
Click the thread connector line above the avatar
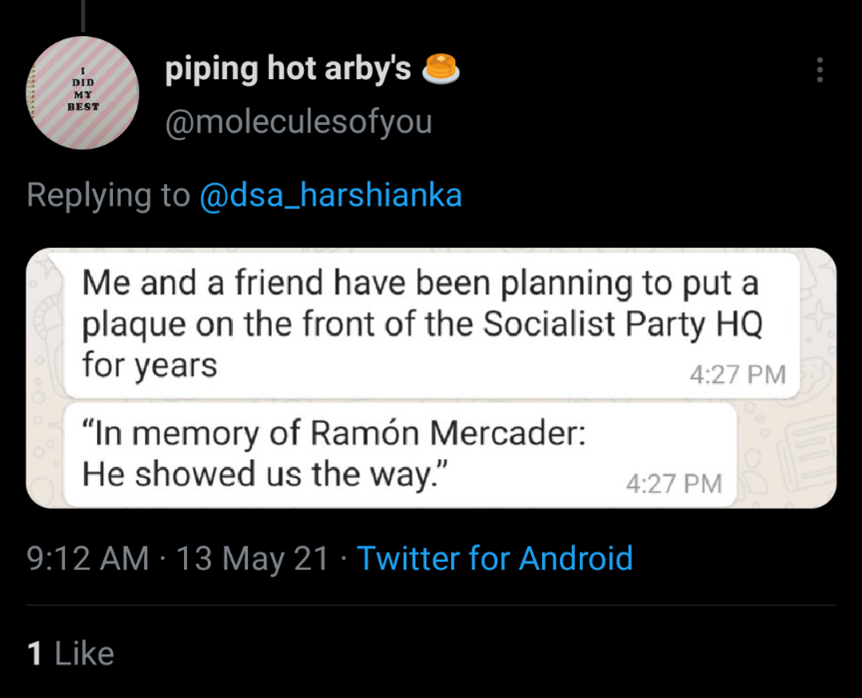point(83,15)
